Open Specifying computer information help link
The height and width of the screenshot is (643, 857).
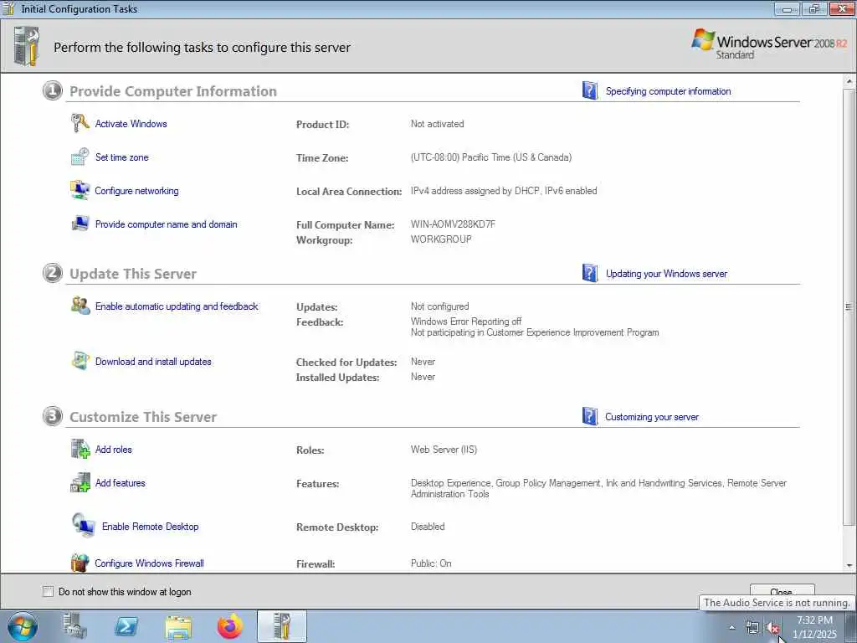click(668, 91)
